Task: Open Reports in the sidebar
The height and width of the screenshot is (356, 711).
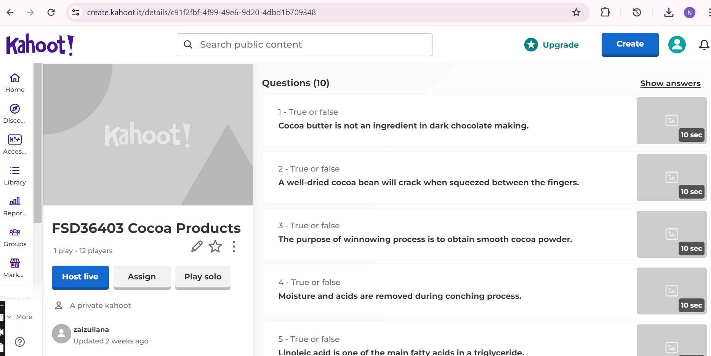Action: click(15, 206)
